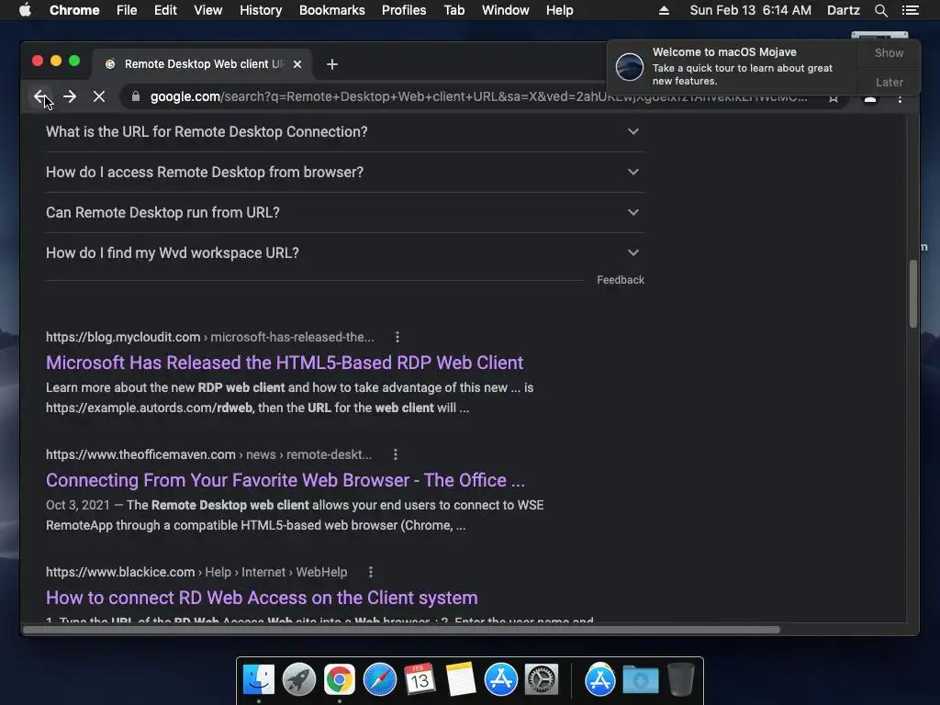This screenshot has width=940, height=705.
Task: Open the Help menu
Action: click(x=559, y=10)
